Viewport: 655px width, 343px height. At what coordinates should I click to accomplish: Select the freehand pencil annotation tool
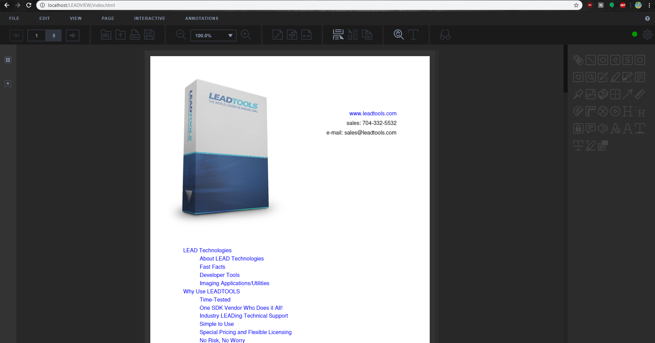coord(603,77)
